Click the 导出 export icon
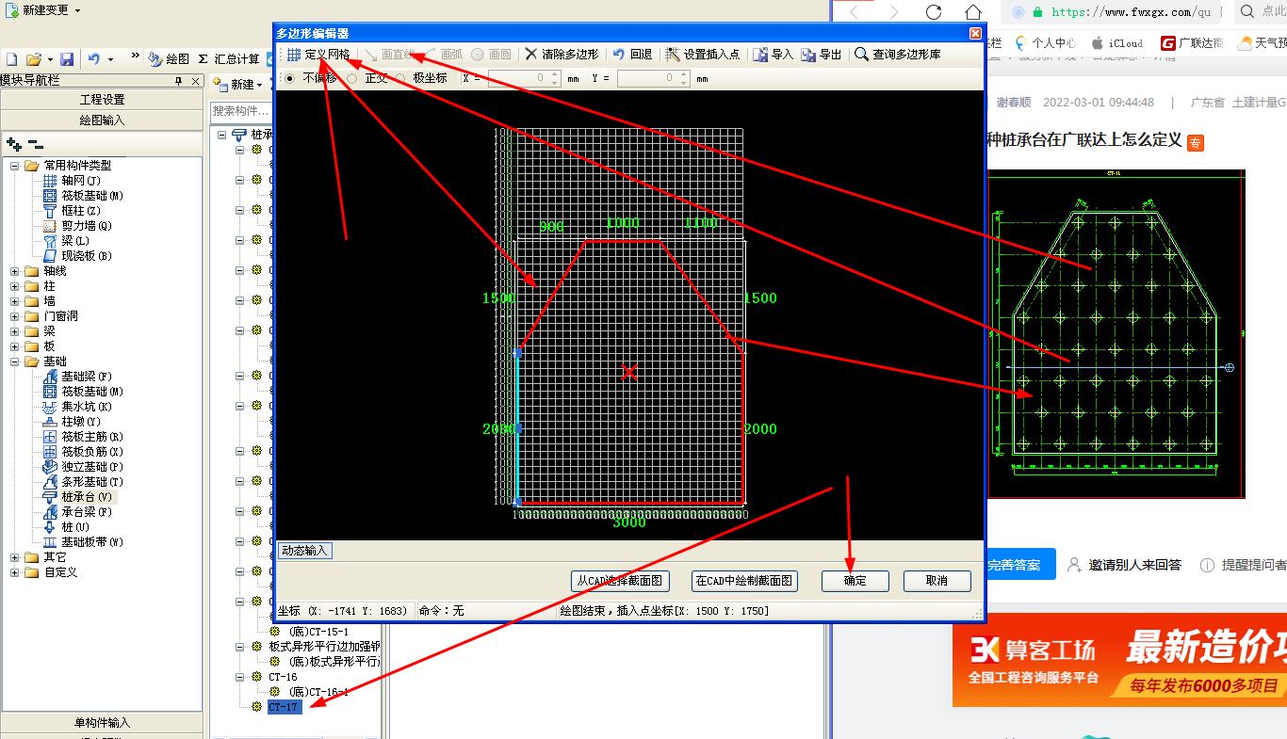Screen dimensions: 1287x739 pos(821,55)
